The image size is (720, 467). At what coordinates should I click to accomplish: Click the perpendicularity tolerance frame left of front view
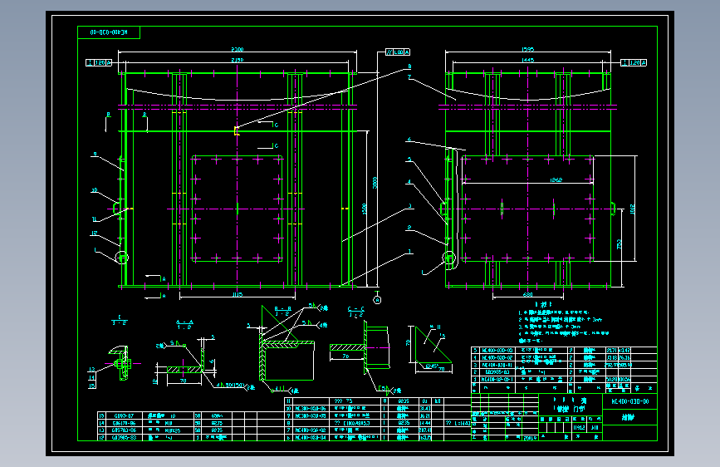pos(99,62)
